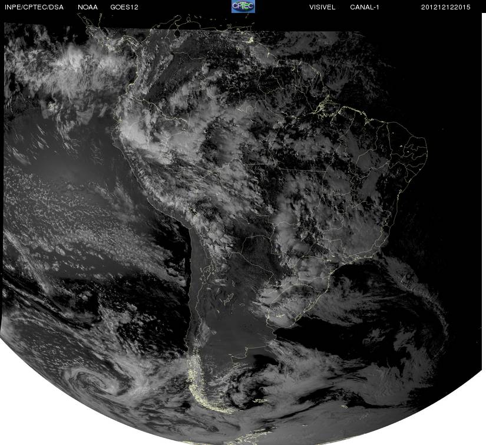Click the timestamp 201212122015

(445, 7)
